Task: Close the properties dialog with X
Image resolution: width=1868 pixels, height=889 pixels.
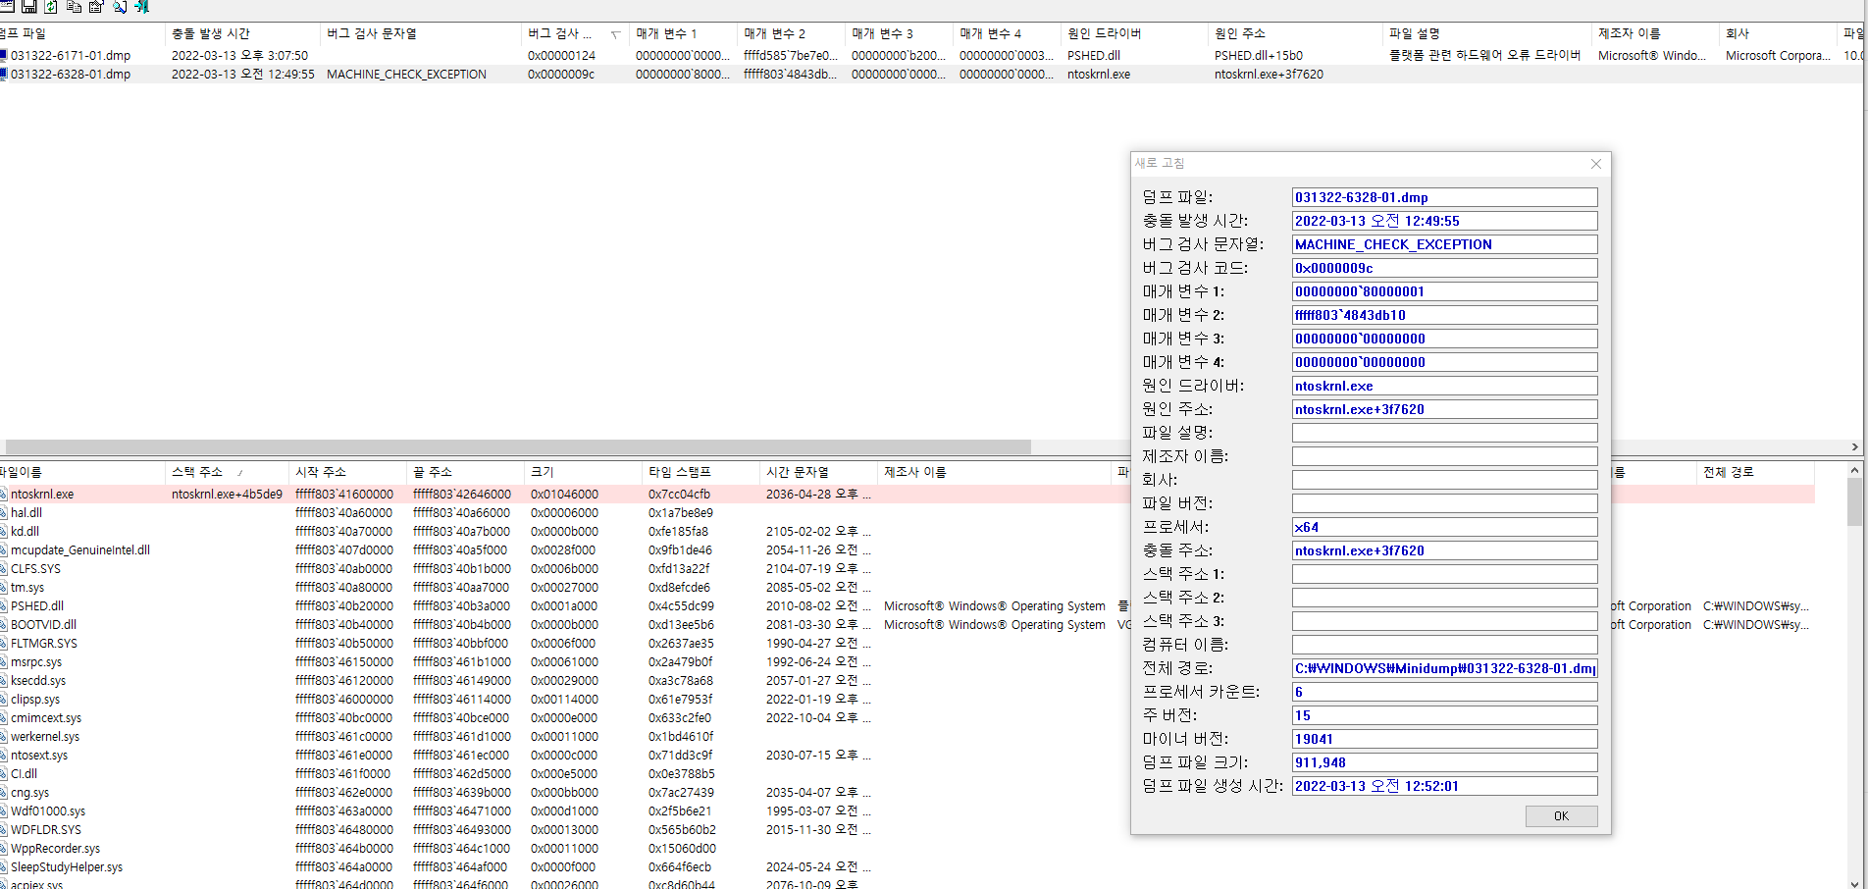Action: [1596, 164]
